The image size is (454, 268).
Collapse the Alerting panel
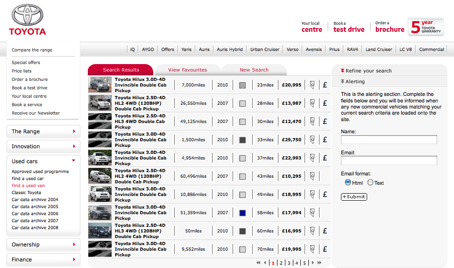(x=353, y=81)
